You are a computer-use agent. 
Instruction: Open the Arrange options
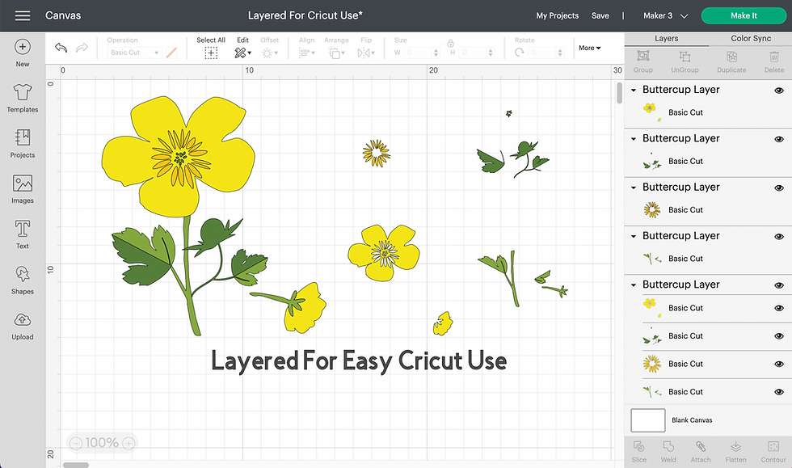[x=336, y=48]
